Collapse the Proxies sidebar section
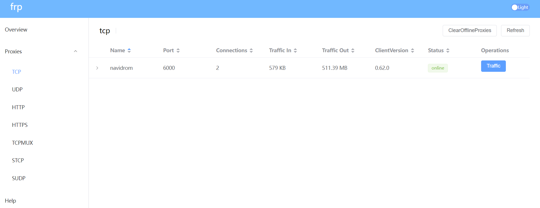This screenshot has height=208, width=540. (x=75, y=51)
